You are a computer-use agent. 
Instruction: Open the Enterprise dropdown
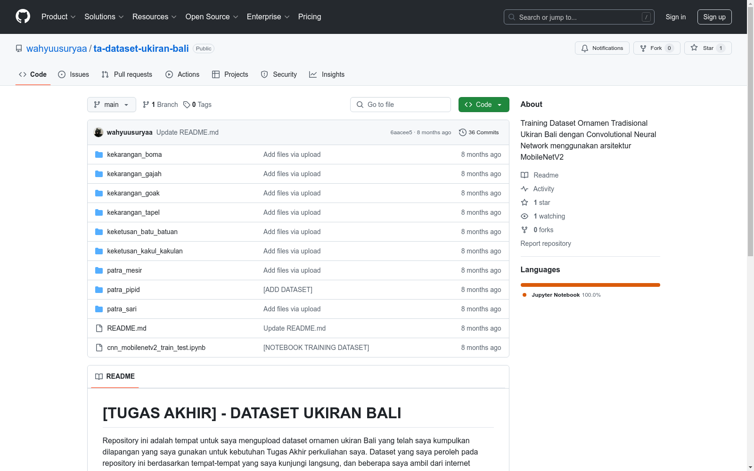(268, 16)
